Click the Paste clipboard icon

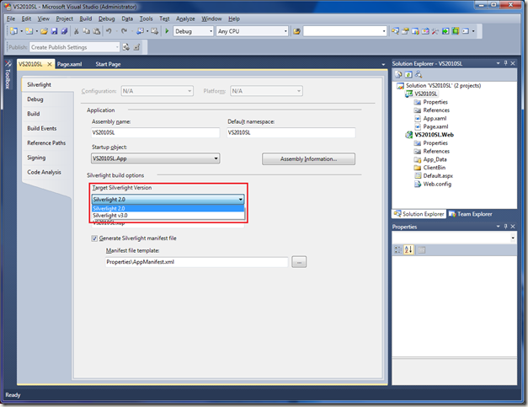coord(97,31)
